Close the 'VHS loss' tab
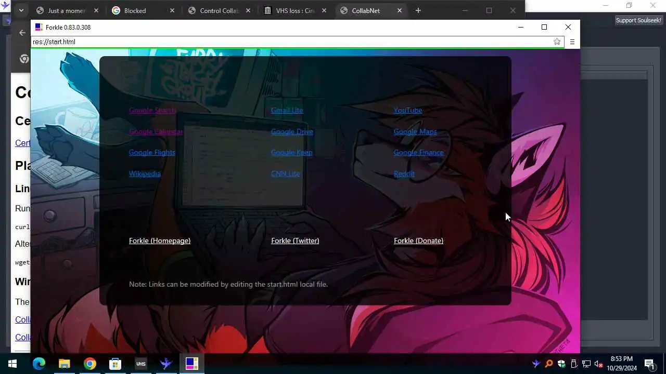 [x=324, y=10]
